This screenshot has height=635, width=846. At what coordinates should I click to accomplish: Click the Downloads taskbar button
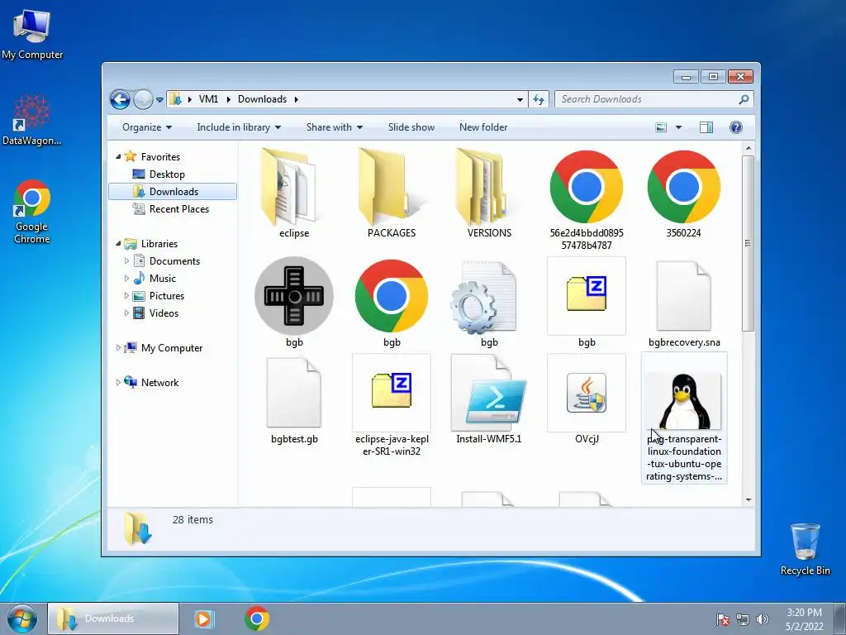(112, 618)
